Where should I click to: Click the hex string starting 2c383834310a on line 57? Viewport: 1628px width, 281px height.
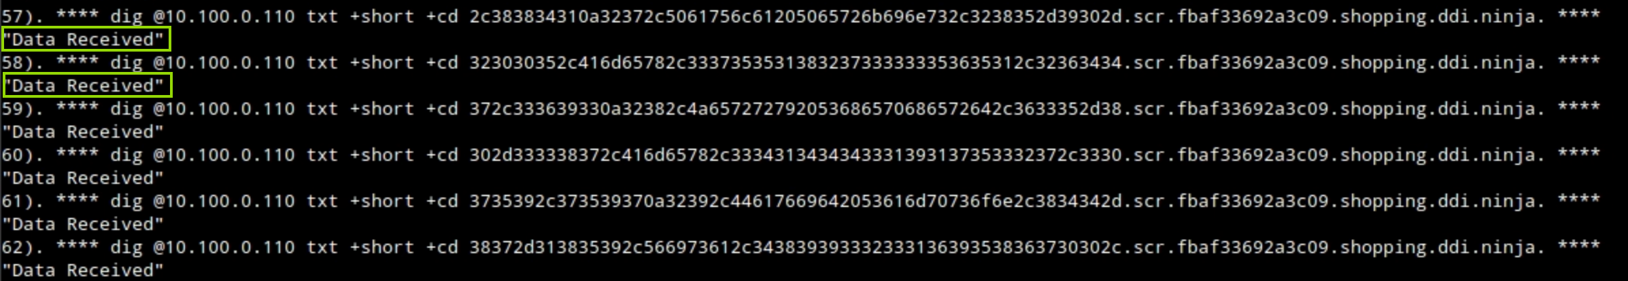(x=796, y=17)
